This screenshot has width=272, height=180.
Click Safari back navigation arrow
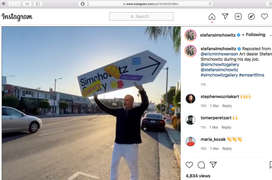tap(11, 4)
